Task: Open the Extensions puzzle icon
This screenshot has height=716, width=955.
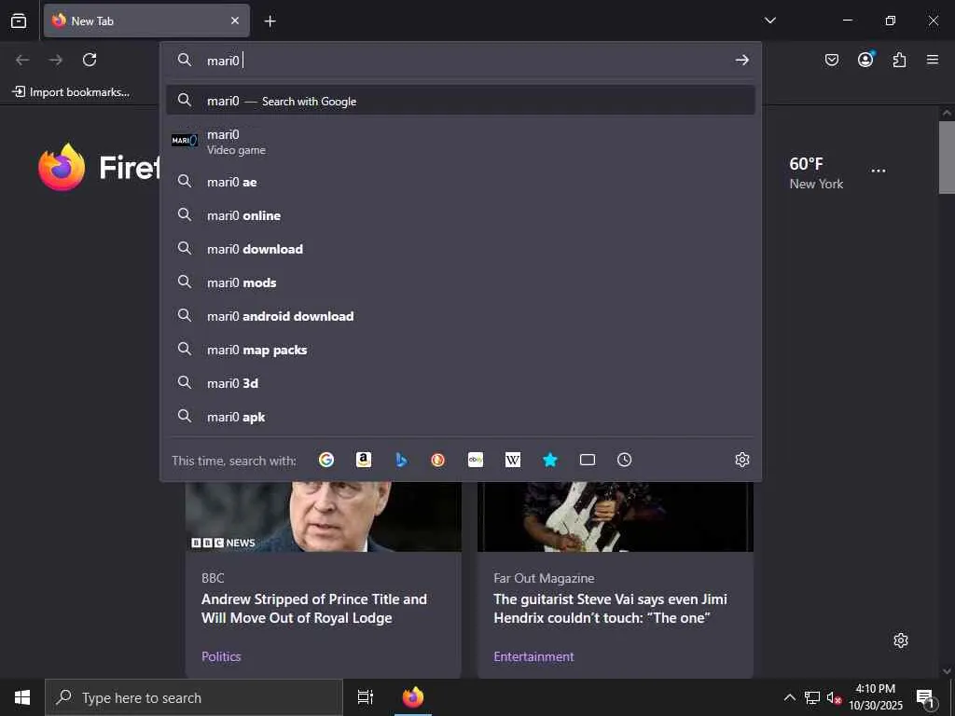Action: click(899, 60)
